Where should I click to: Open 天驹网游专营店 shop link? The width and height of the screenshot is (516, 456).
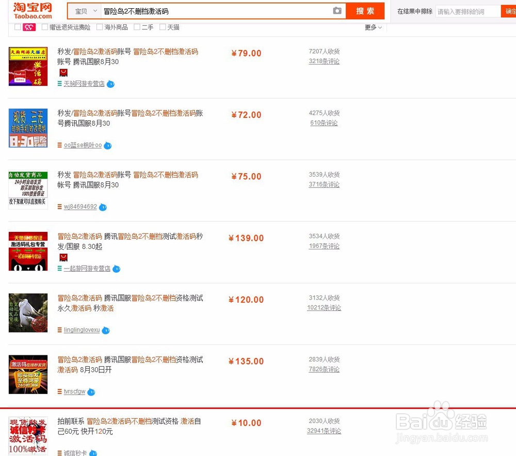84,84
